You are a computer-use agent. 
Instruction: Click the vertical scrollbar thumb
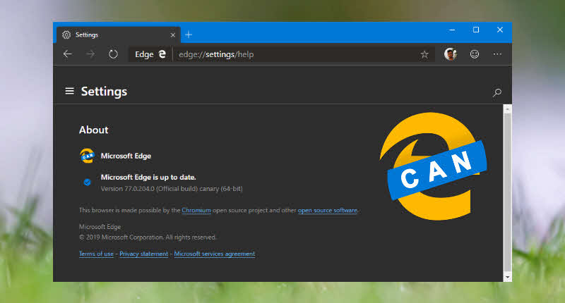[x=507, y=192]
